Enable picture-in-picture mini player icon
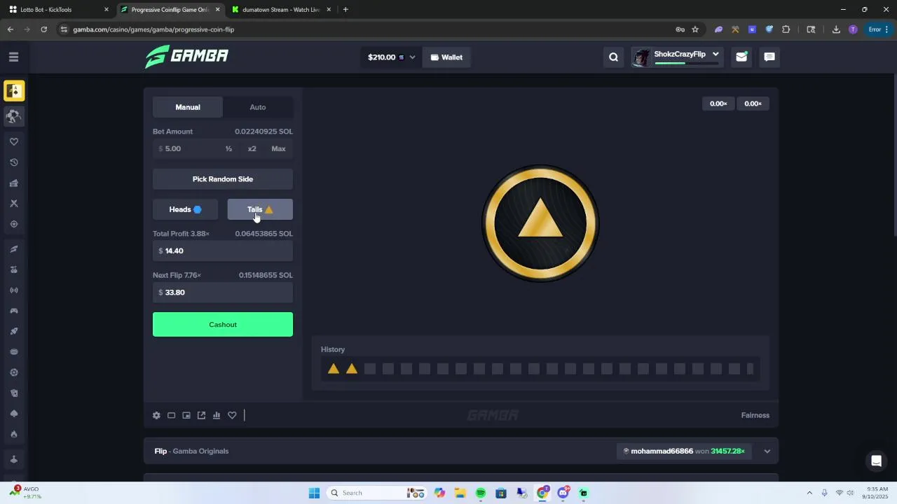The height and width of the screenshot is (504, 897). 186,415
